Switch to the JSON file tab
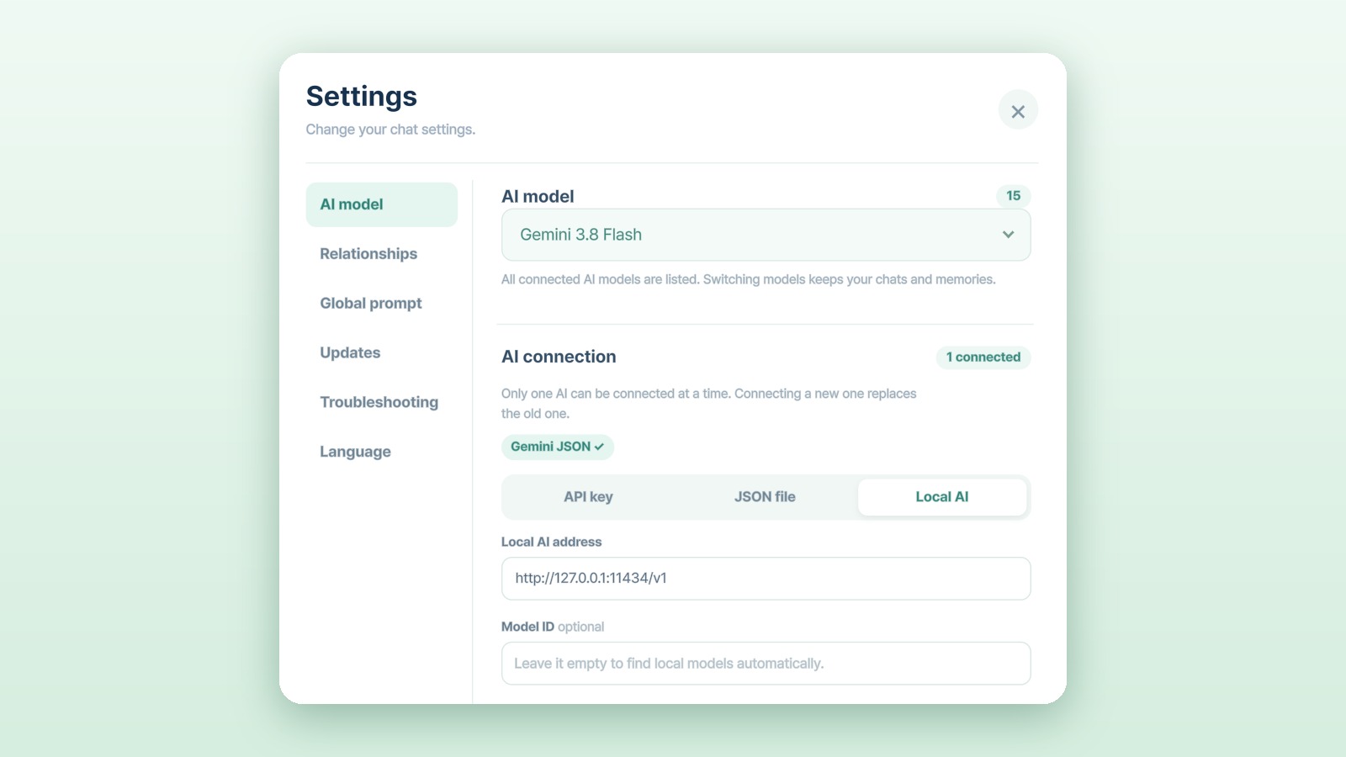1346x757 pixels. pos(765,497)
